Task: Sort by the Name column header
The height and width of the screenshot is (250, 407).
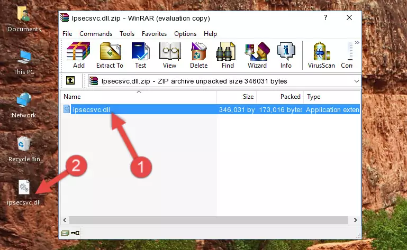Action: pyautogui.click(x=139, y=97)
